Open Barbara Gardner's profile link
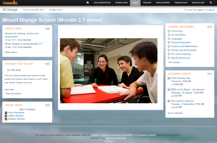Image resolution: width=217 pixels, height=143 pixels. [16, 119]
